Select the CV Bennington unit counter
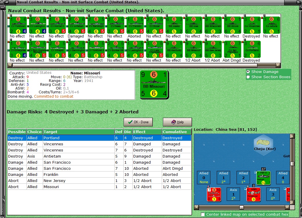The height and width of the screenshot is (218, 302). 77,49
